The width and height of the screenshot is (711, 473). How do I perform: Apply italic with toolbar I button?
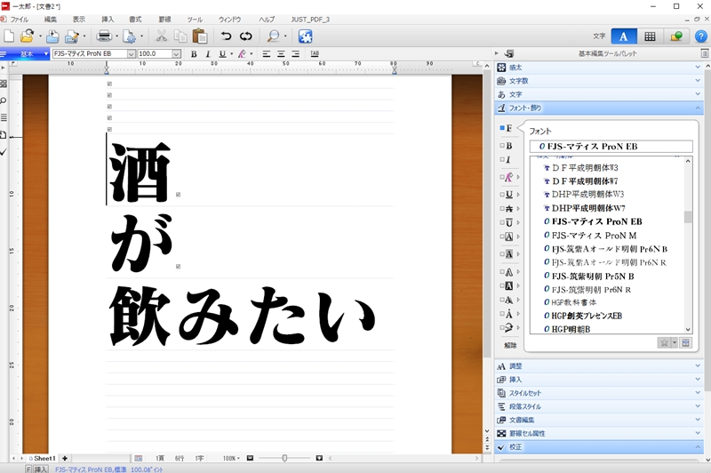coord(207,54)
